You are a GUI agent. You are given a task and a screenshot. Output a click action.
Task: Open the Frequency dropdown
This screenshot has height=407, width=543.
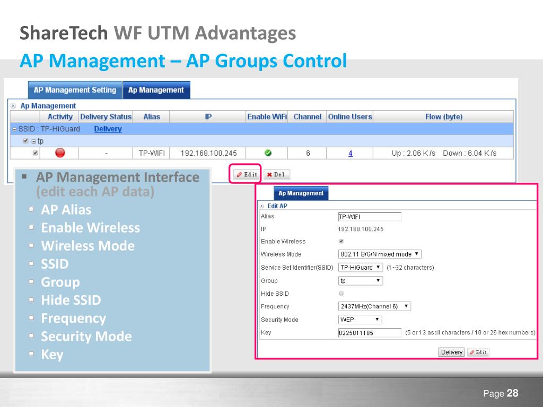click(374, 306)
